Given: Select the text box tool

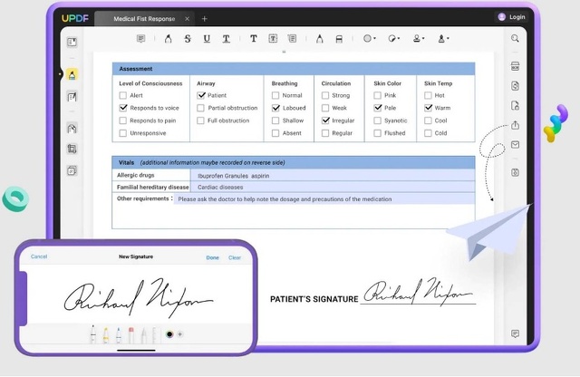Looking at the screenshot, I should point(272,39).
